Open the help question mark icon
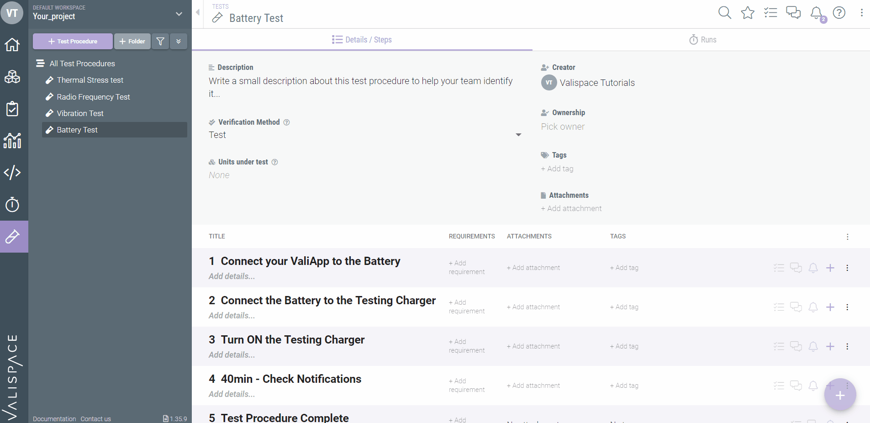Image resolution: width=870 pixels, height=423 pixels. click(x=839, y=13)
